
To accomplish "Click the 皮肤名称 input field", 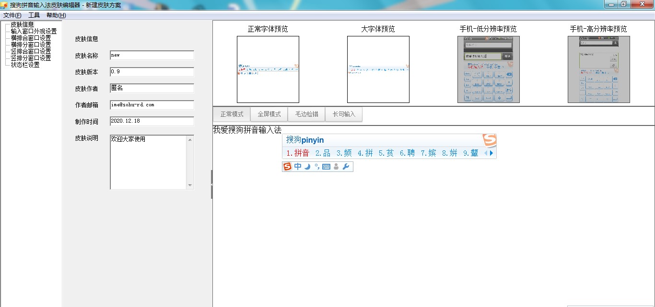I will click(152, 55).
